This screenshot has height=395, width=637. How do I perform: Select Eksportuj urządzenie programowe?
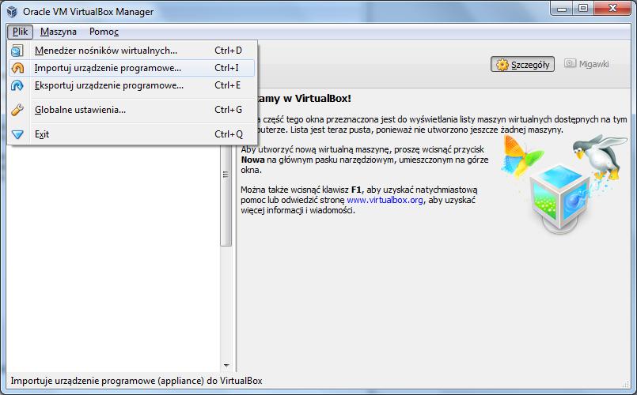point(131,85)
